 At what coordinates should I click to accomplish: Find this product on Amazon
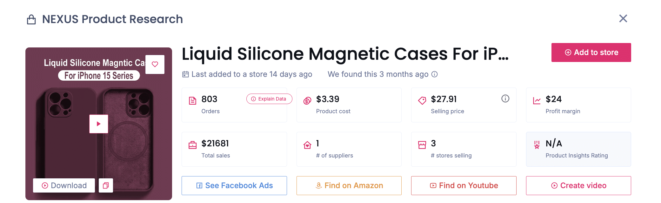click(349, 186)
